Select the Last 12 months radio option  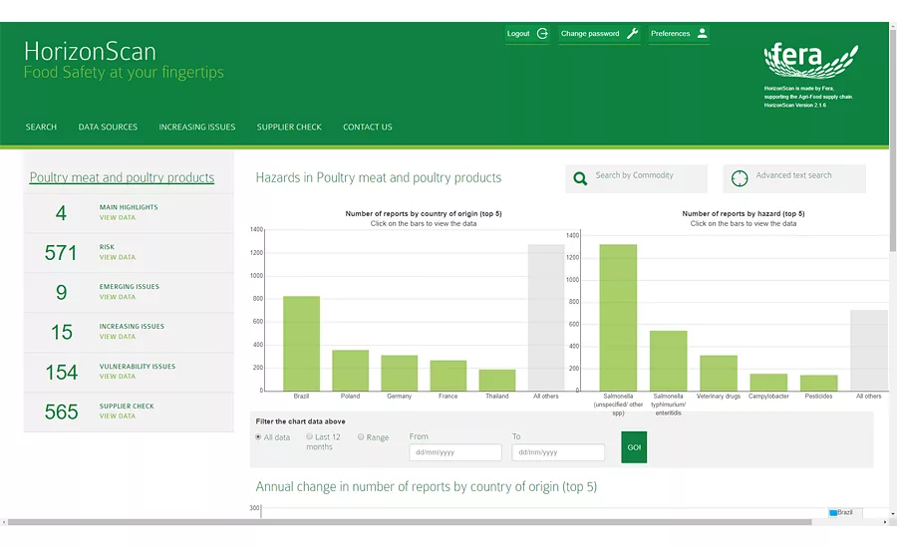[x=310, y=436]
